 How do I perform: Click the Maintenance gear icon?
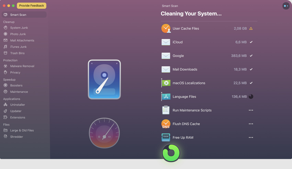(x=5, y=92)
